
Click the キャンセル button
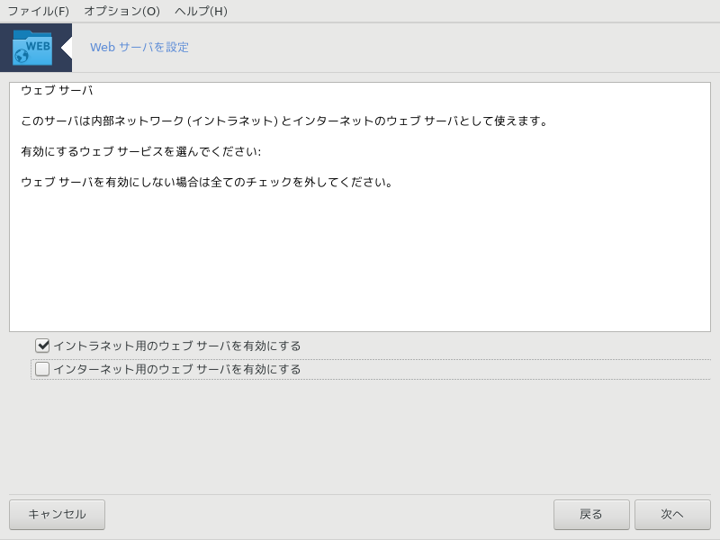(x=57, y=514)
